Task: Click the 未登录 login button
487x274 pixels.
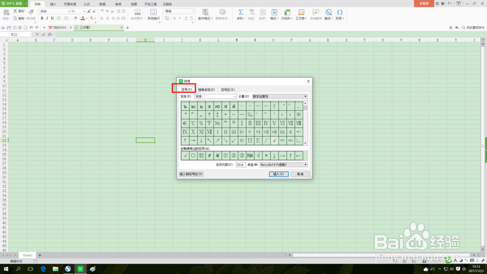Action: [424, 3]
